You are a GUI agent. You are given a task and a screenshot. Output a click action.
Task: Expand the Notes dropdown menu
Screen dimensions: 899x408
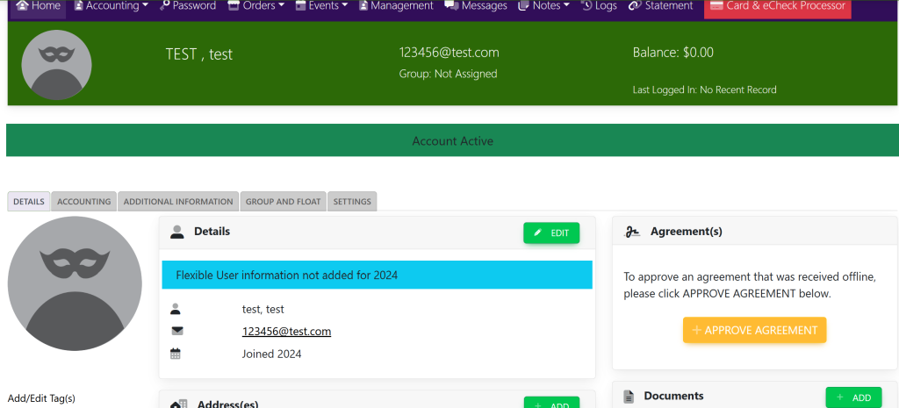(x=544, y=6)
